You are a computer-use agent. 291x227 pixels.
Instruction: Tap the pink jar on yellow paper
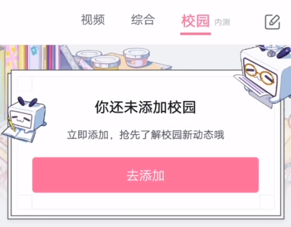click(x=136, y=58)
